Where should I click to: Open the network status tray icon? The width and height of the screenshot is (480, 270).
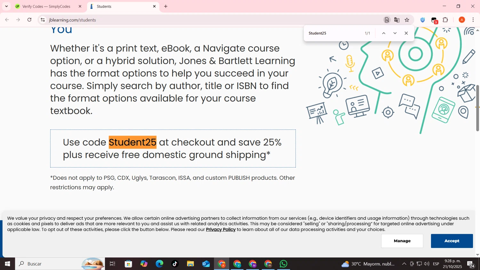click(419, 264)
